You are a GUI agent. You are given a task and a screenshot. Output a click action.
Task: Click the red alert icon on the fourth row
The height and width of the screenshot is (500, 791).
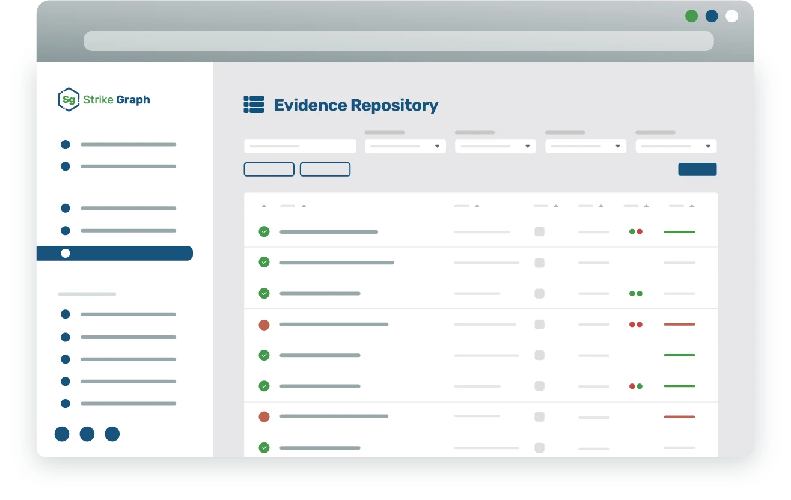263,324
